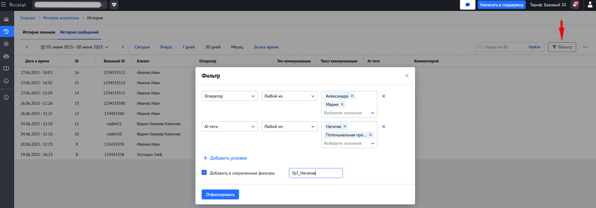Image resolution: width=596 pixels, height=208 pixels.
Task: Open the book documentation sidebar icon
Action: coord(6,69)
